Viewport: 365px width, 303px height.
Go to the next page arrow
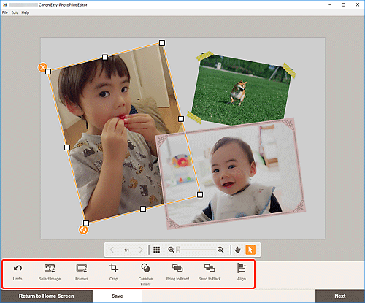pyautogui.click(x=141, y=250)
